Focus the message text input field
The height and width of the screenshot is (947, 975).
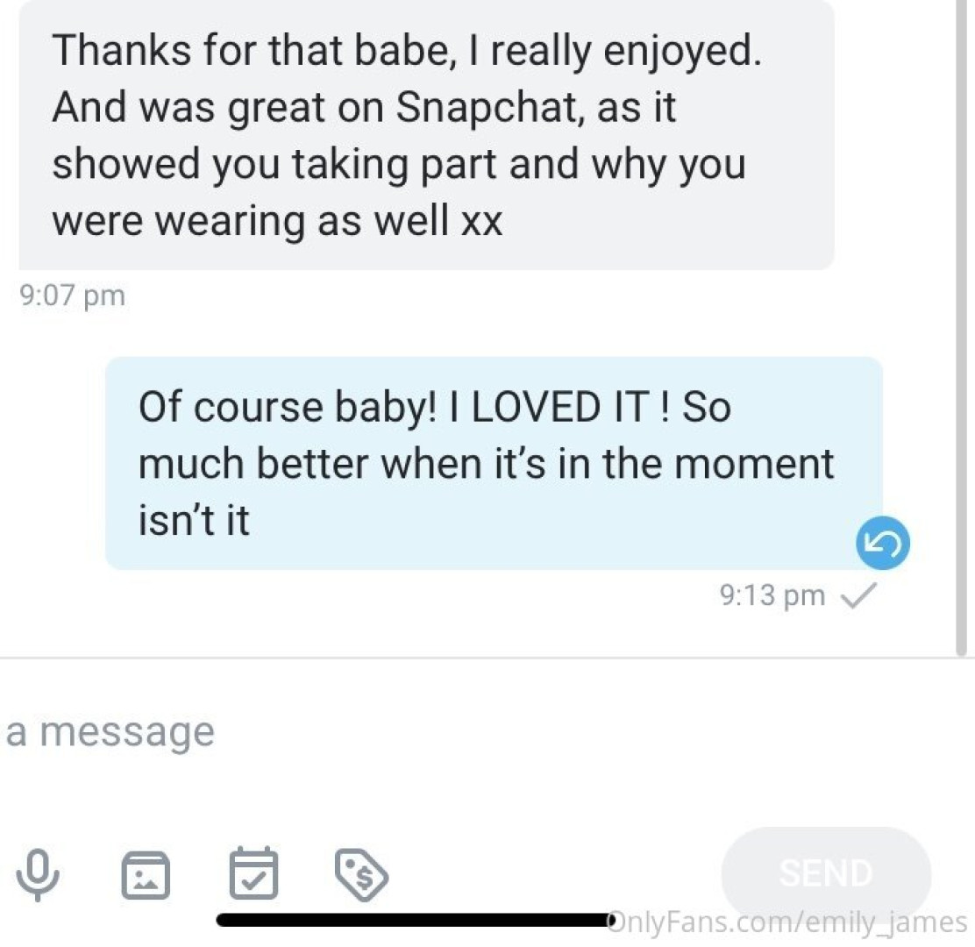[x=351, y=731]
